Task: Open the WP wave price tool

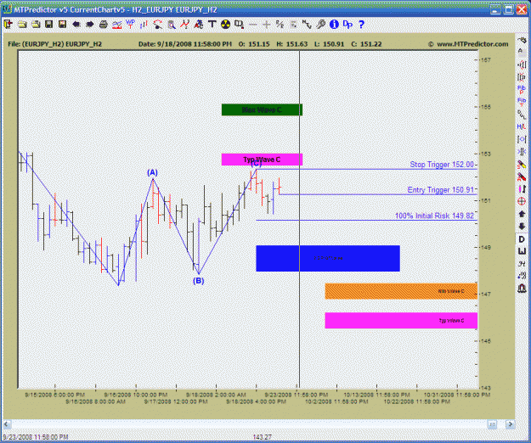Action: point(130,25)
